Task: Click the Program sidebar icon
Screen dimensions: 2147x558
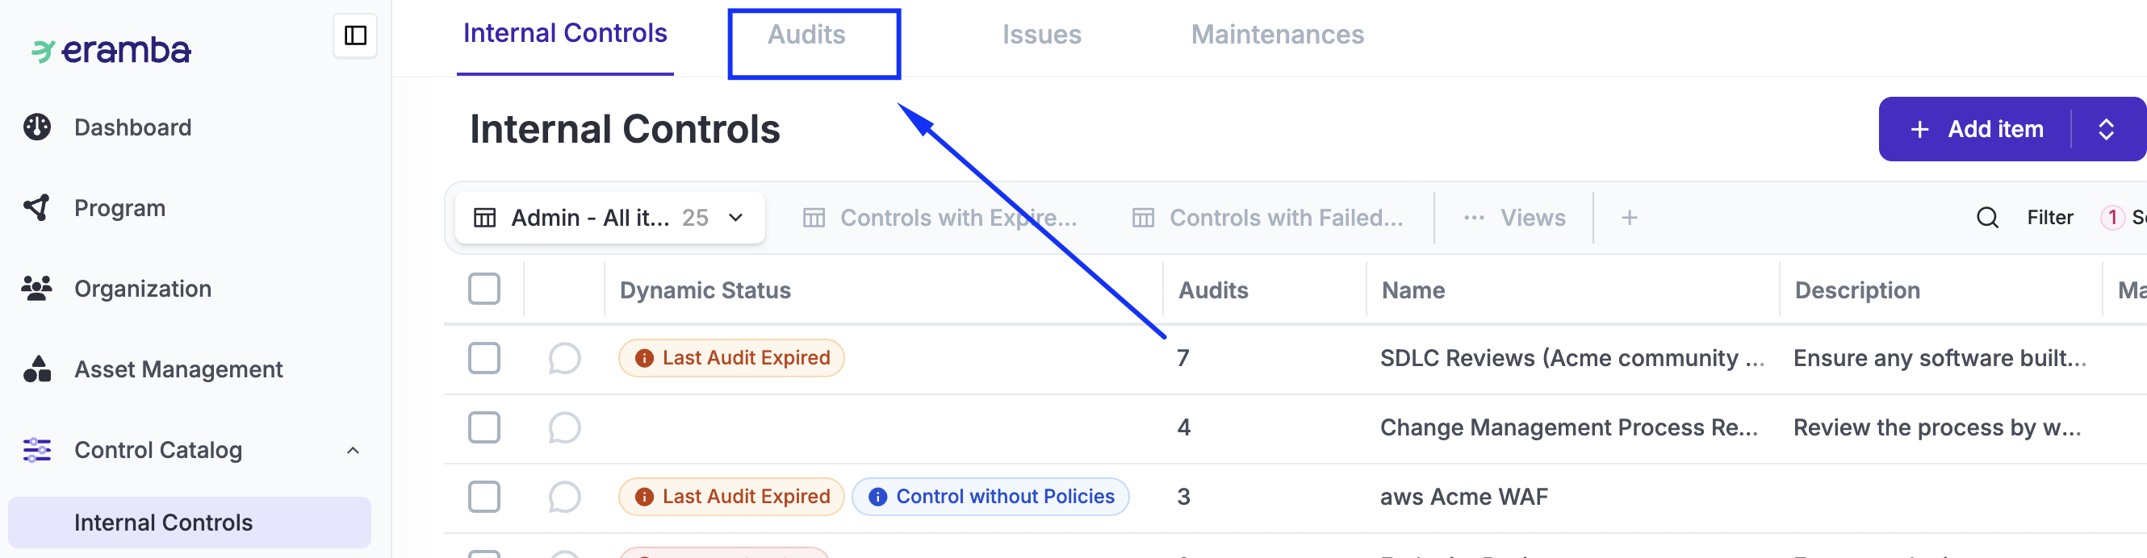Action: 36,207
